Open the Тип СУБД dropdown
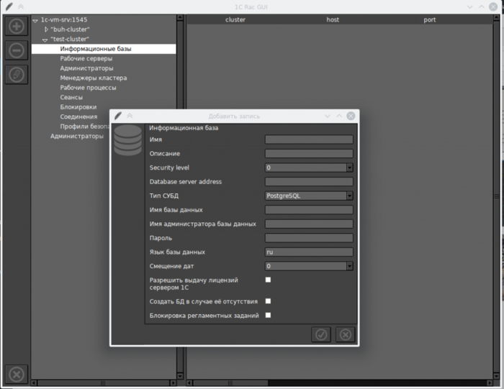 tap(350, 196)
